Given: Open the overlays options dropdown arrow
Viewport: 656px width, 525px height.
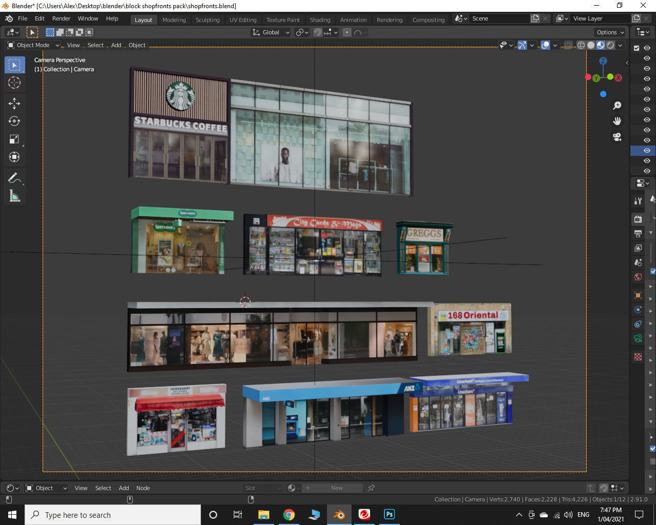Looking at the screenshot, I should click(555, 45).
